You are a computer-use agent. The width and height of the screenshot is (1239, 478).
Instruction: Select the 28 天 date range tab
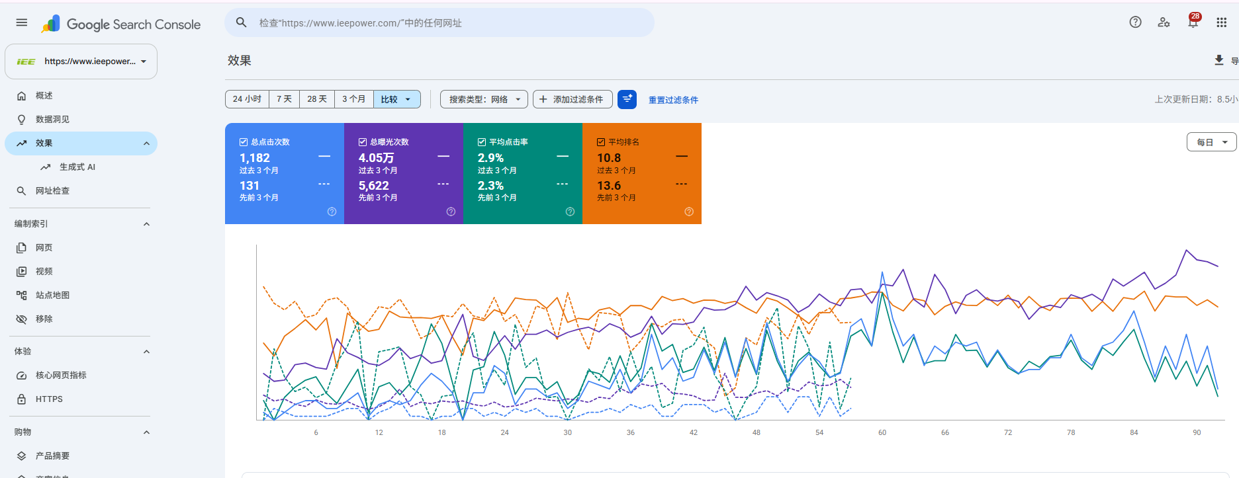pos(317,99)
